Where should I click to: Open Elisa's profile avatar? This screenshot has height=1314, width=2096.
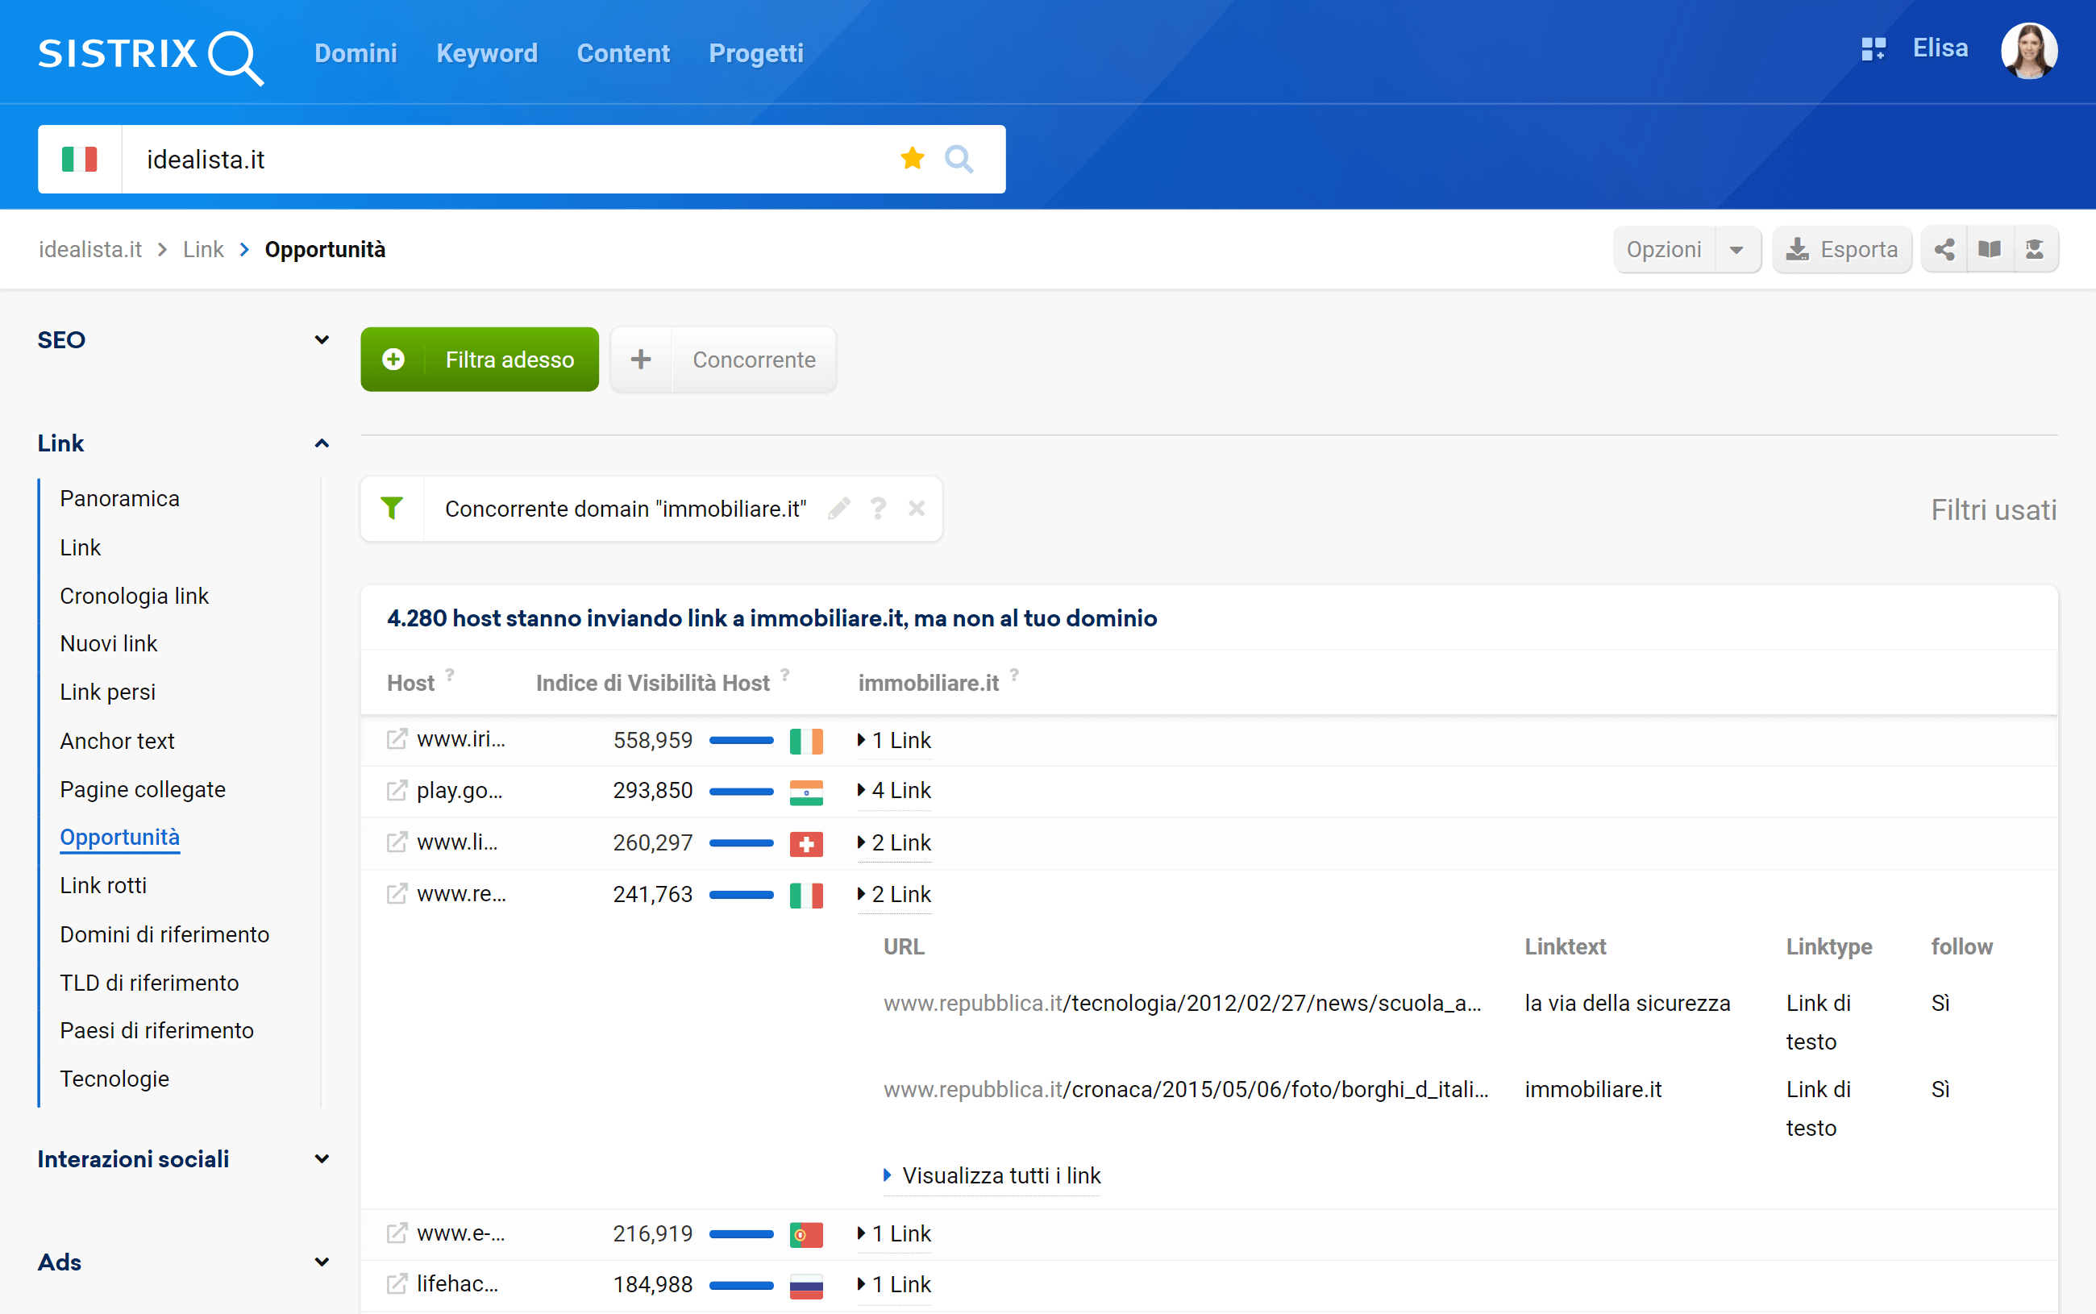[2028, 51]
